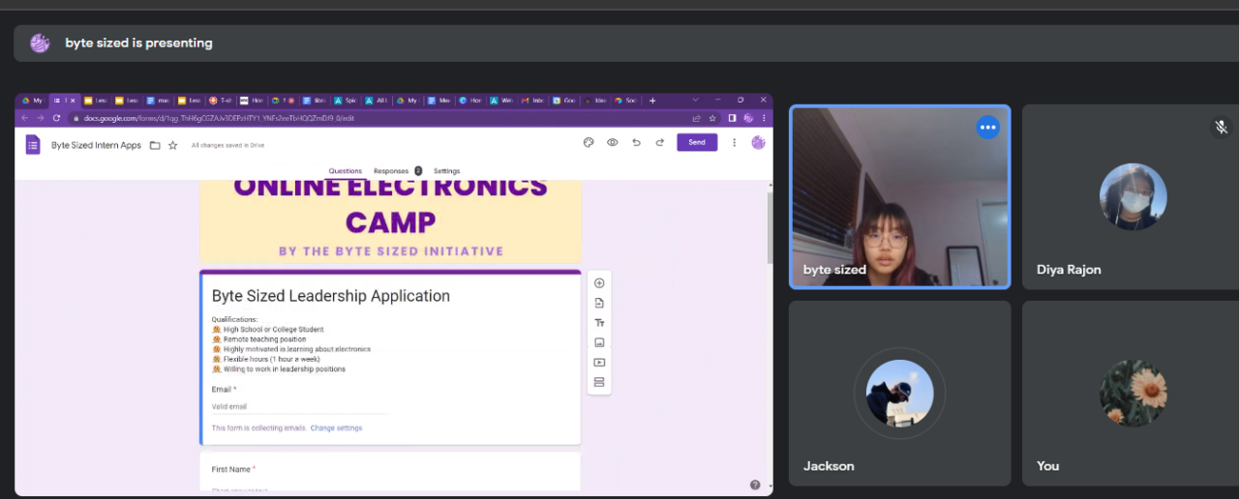
Task: Click 'Remote teaching position' line
Action: point(264,339)
